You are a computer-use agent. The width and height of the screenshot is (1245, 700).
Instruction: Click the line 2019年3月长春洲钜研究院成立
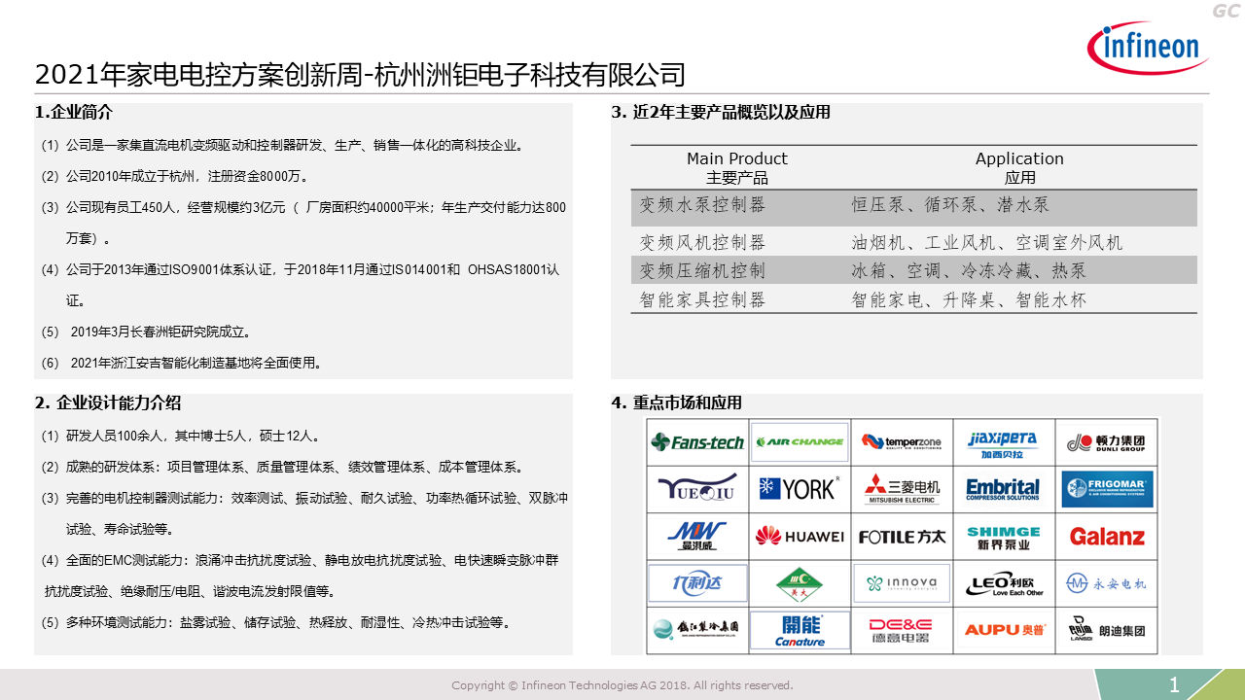(x=148, y=332)
